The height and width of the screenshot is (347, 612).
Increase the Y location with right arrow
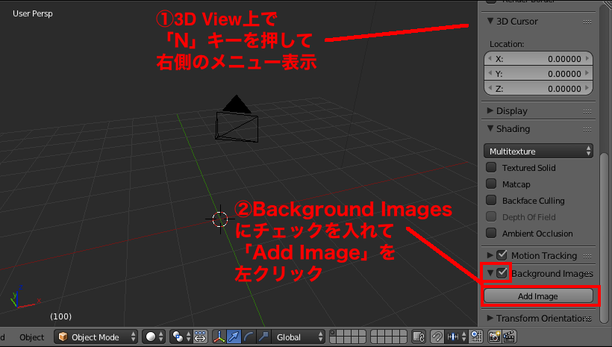[587, 74]
